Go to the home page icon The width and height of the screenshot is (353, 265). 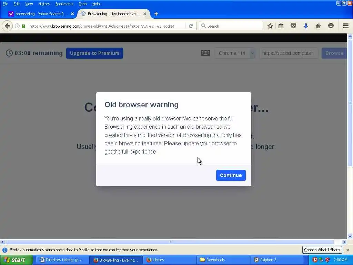pyautogui.click(x=318, y=26)
